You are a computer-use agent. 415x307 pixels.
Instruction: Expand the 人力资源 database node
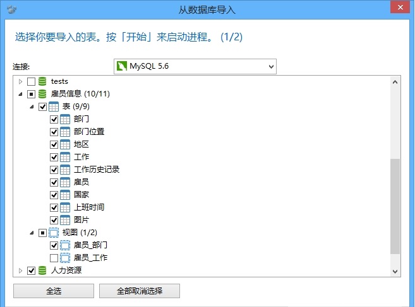(20, 270)
